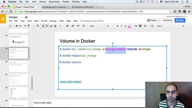Image resolution: width=192 pixels, height=108 pixels.
Task: Open the Slides File menu
Action: [x=10, y=21]
